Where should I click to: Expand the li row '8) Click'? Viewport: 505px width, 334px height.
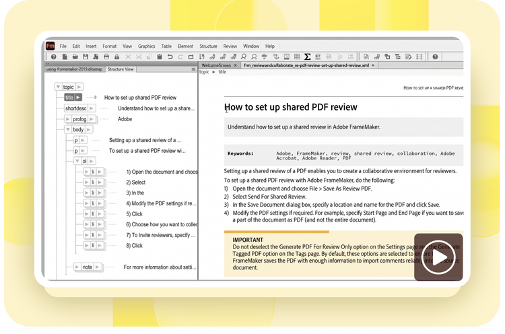pyautogui.click(x=86, y=245)
